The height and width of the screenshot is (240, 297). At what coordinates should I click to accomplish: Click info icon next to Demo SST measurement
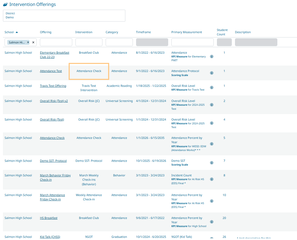pos(212,163)
